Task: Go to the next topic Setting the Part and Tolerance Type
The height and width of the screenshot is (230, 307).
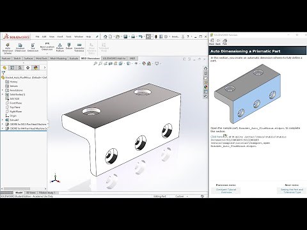Action: [x=292, y=191]
